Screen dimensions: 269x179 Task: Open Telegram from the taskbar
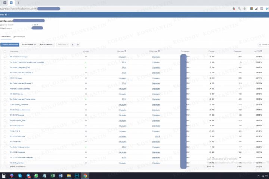point(28,176)
